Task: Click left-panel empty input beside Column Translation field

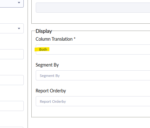Action: pyautogui.click(x=12, y=54)
